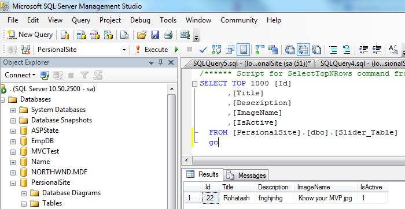This screenshot has height=209, width=405.
Task: Open the Activity Monitor icon
Action: point(185,35)
